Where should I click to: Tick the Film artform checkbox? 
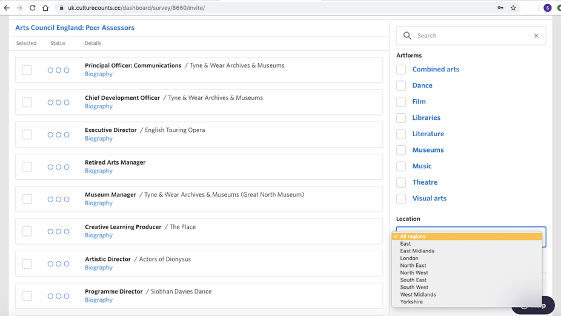pos(401,102)
